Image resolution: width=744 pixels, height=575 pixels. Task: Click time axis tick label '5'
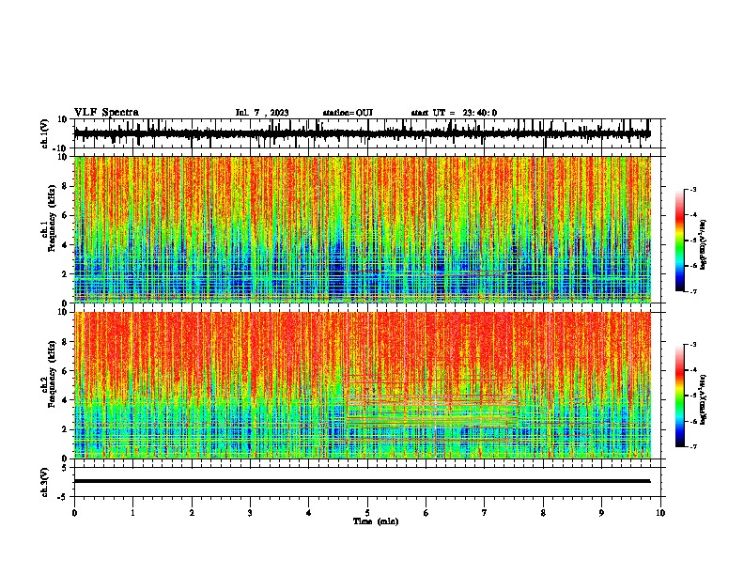point(367,513)
